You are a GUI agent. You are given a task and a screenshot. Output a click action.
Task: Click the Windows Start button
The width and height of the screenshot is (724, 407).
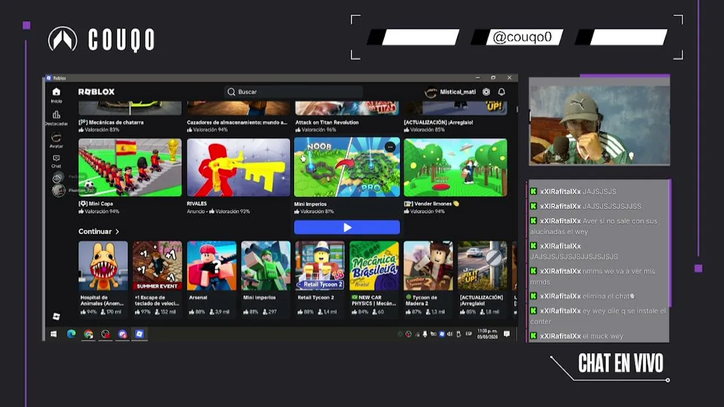click(54, 334)
